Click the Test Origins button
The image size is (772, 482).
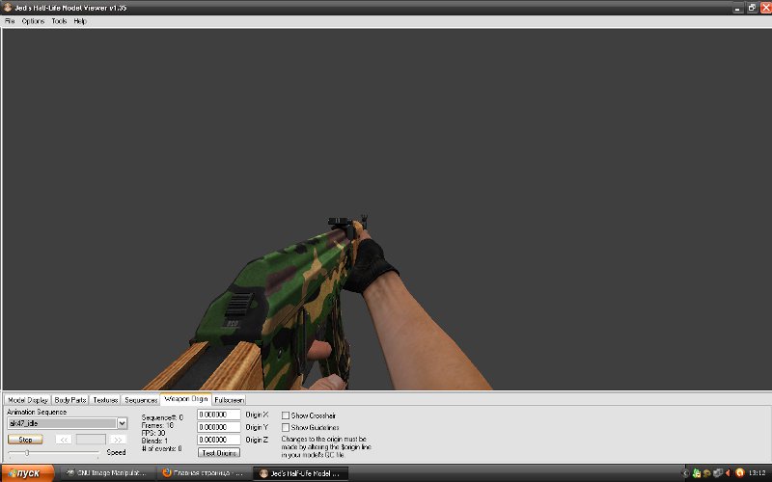[219, 453]
